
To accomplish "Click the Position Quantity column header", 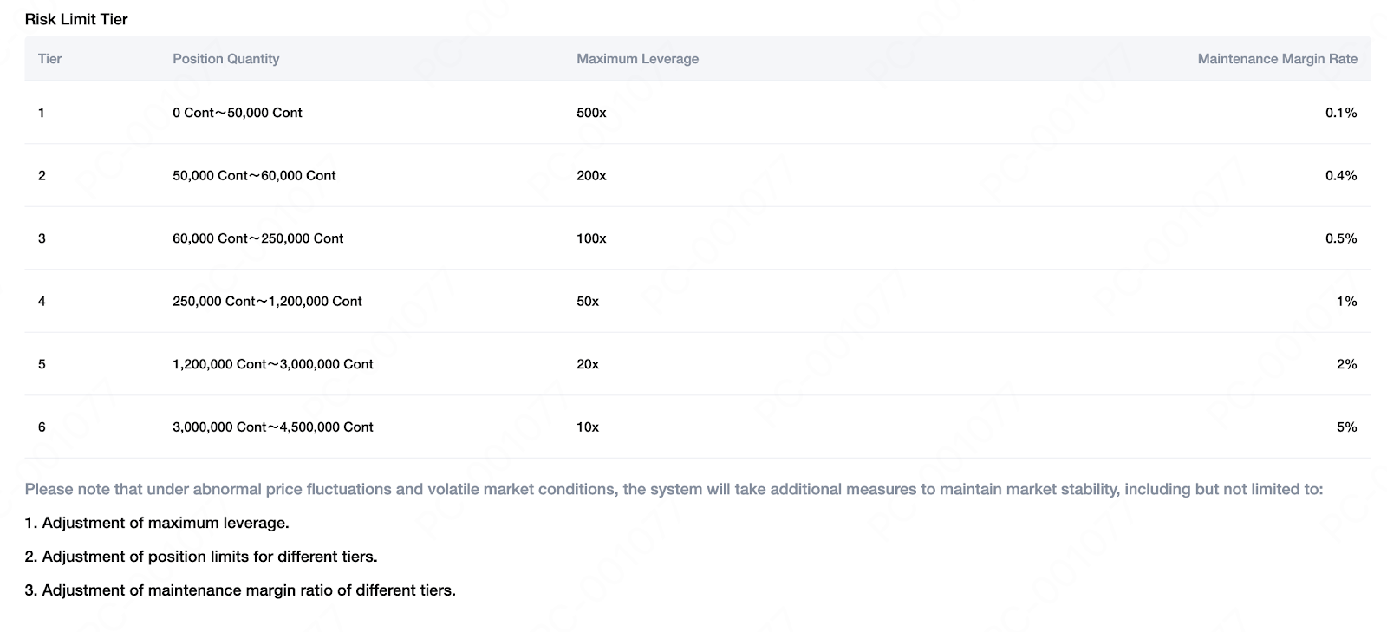I will pyautogui.click(x=225, y=59).
